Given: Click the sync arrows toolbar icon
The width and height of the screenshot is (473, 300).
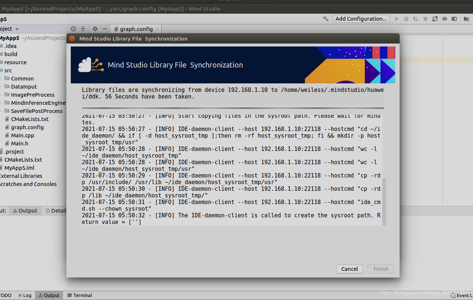Looking at the screenshot, I should pos(435,19).
